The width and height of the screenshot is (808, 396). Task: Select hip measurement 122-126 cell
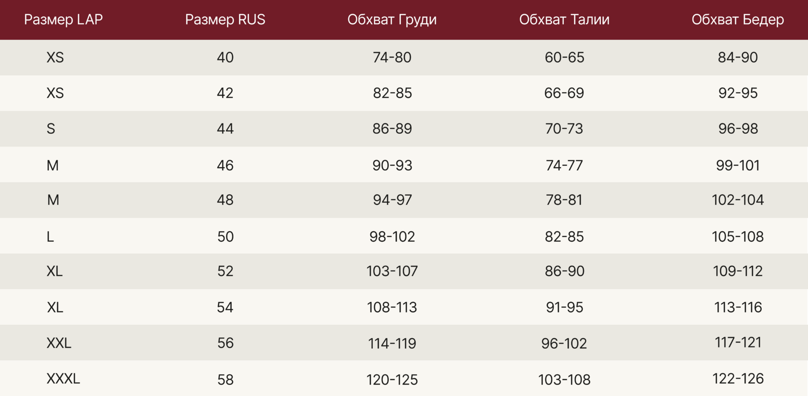[x=737, y=379]
